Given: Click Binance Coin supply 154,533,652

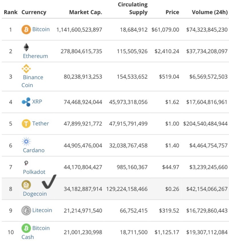Looking at the screenshot, I should point(132,77).
